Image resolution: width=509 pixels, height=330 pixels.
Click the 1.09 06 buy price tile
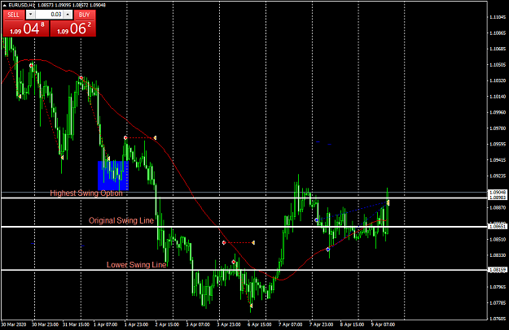coord(73,28)
